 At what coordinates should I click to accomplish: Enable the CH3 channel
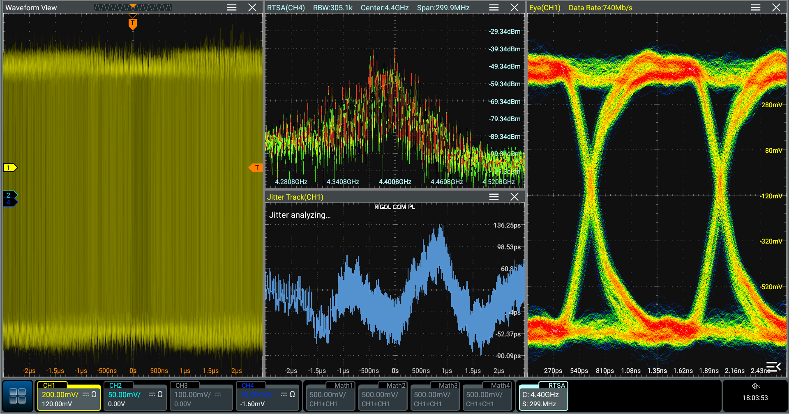pos(201,396)
